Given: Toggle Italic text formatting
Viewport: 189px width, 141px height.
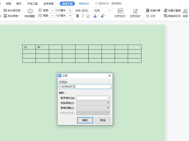Looking at the screenshot, I should coord(83,16).
